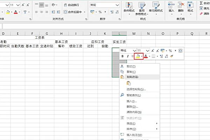Apply comma style from the ribbon
210x140 pixels.
coord(105,12)
